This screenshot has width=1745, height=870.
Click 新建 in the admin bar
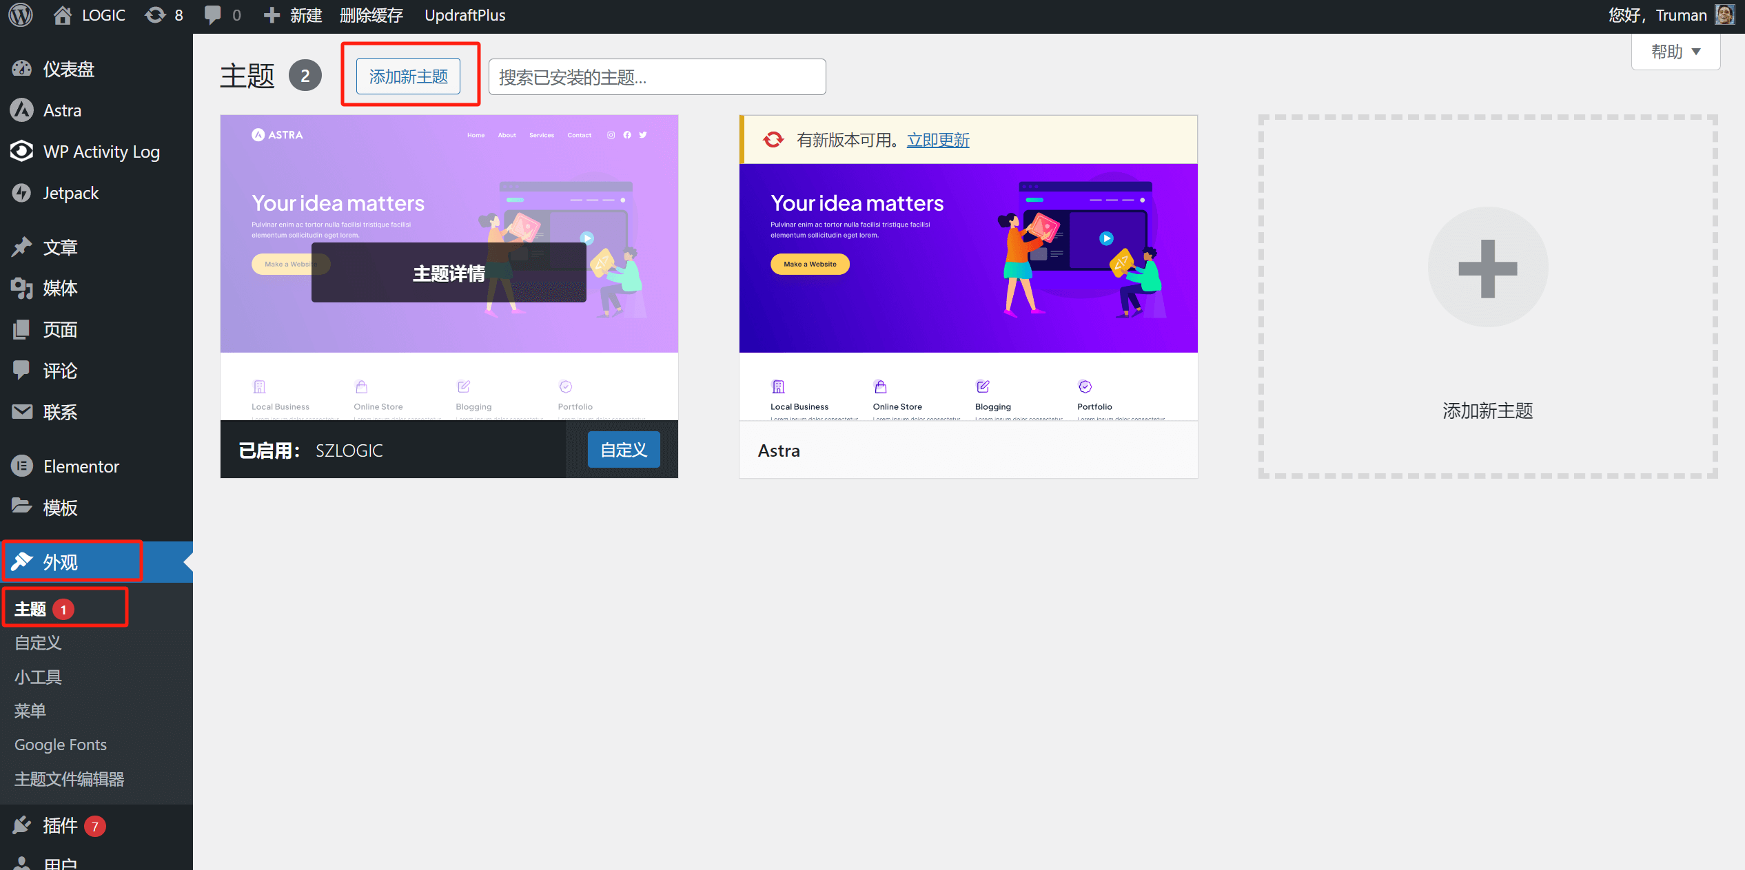[306, 15]
